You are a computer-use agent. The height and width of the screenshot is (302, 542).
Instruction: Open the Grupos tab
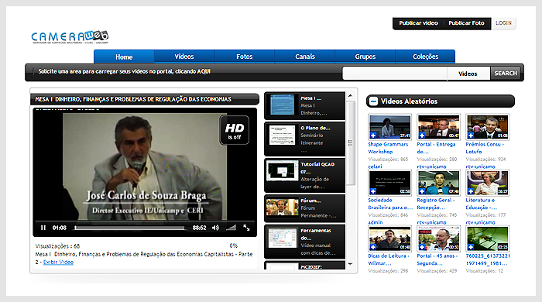[x=365, y=57]
